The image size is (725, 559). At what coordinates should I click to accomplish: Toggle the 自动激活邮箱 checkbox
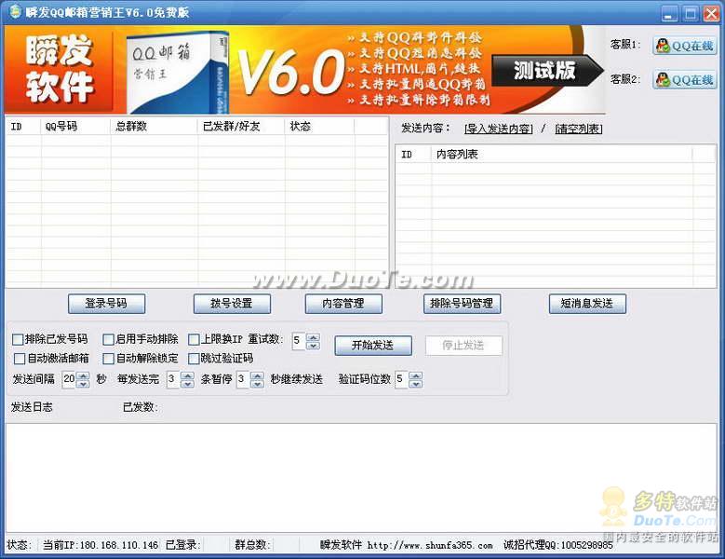pos(20,359)
